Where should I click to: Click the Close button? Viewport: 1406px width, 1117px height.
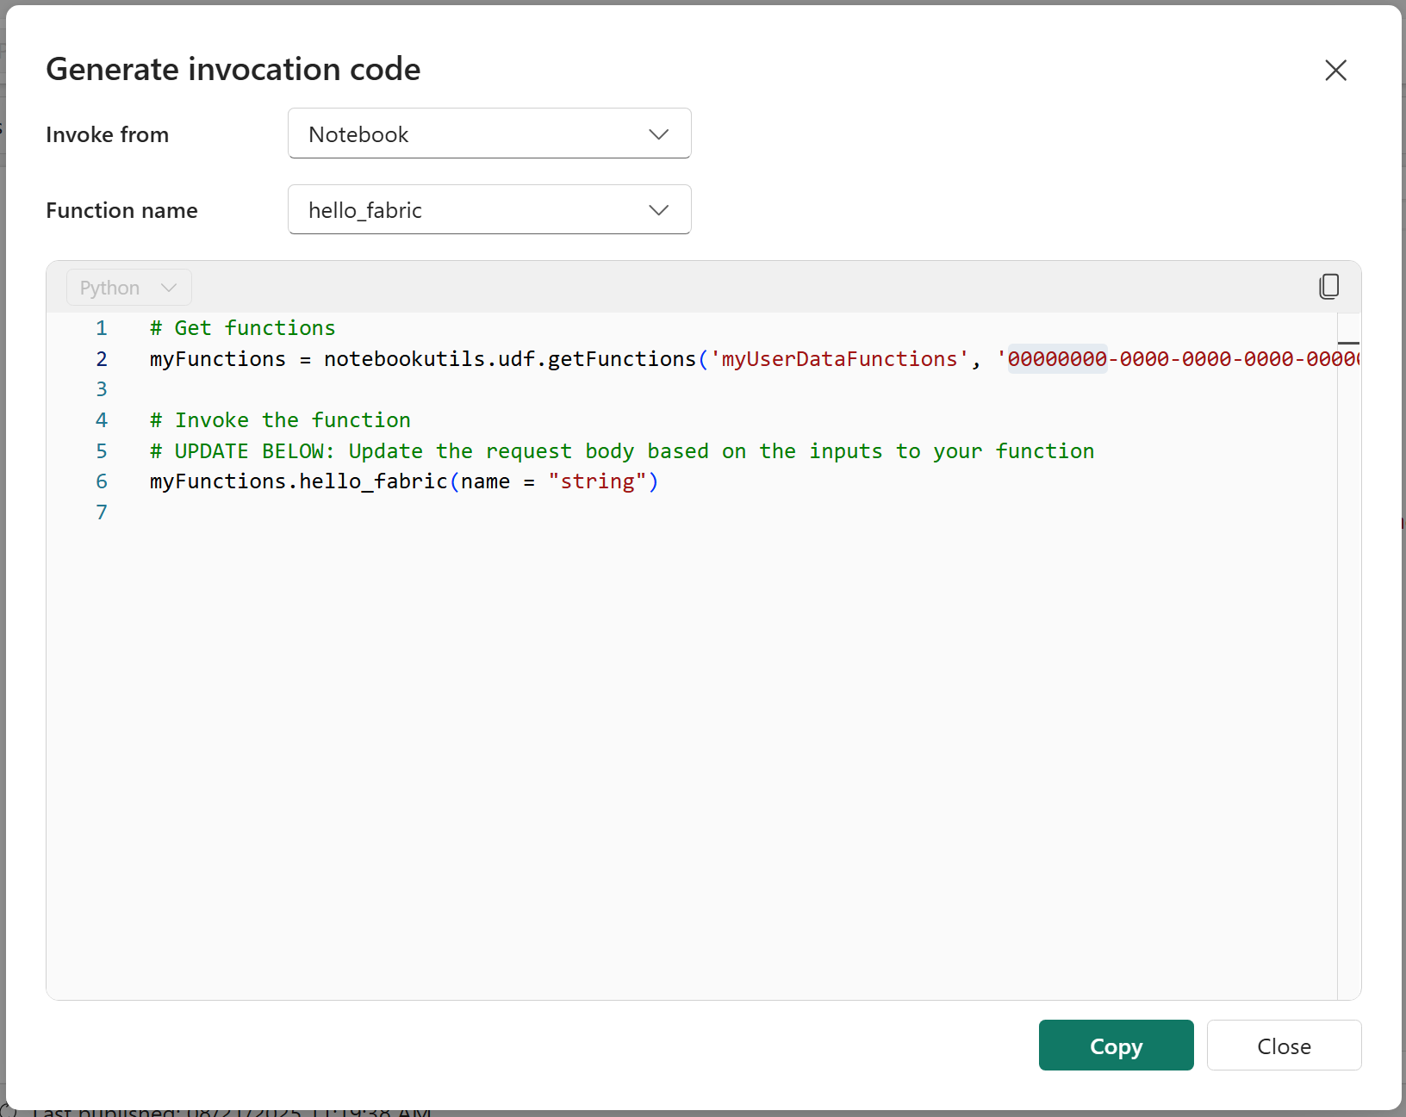tap(1284, 1046)
